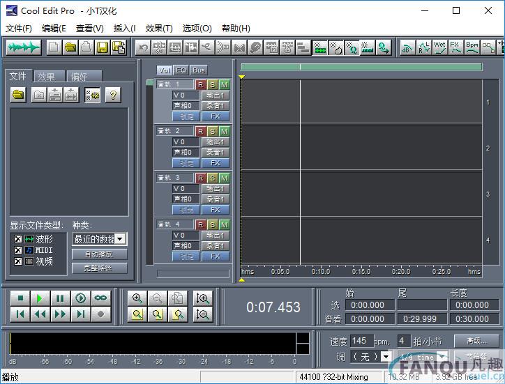
Task: Click the dB volume envelope icon
Action: coord(407,47)
